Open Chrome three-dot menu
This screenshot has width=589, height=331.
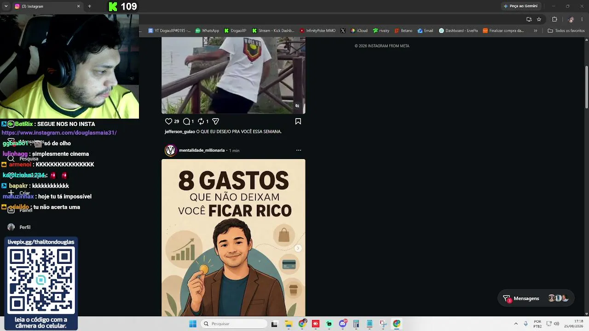[583, 19]
